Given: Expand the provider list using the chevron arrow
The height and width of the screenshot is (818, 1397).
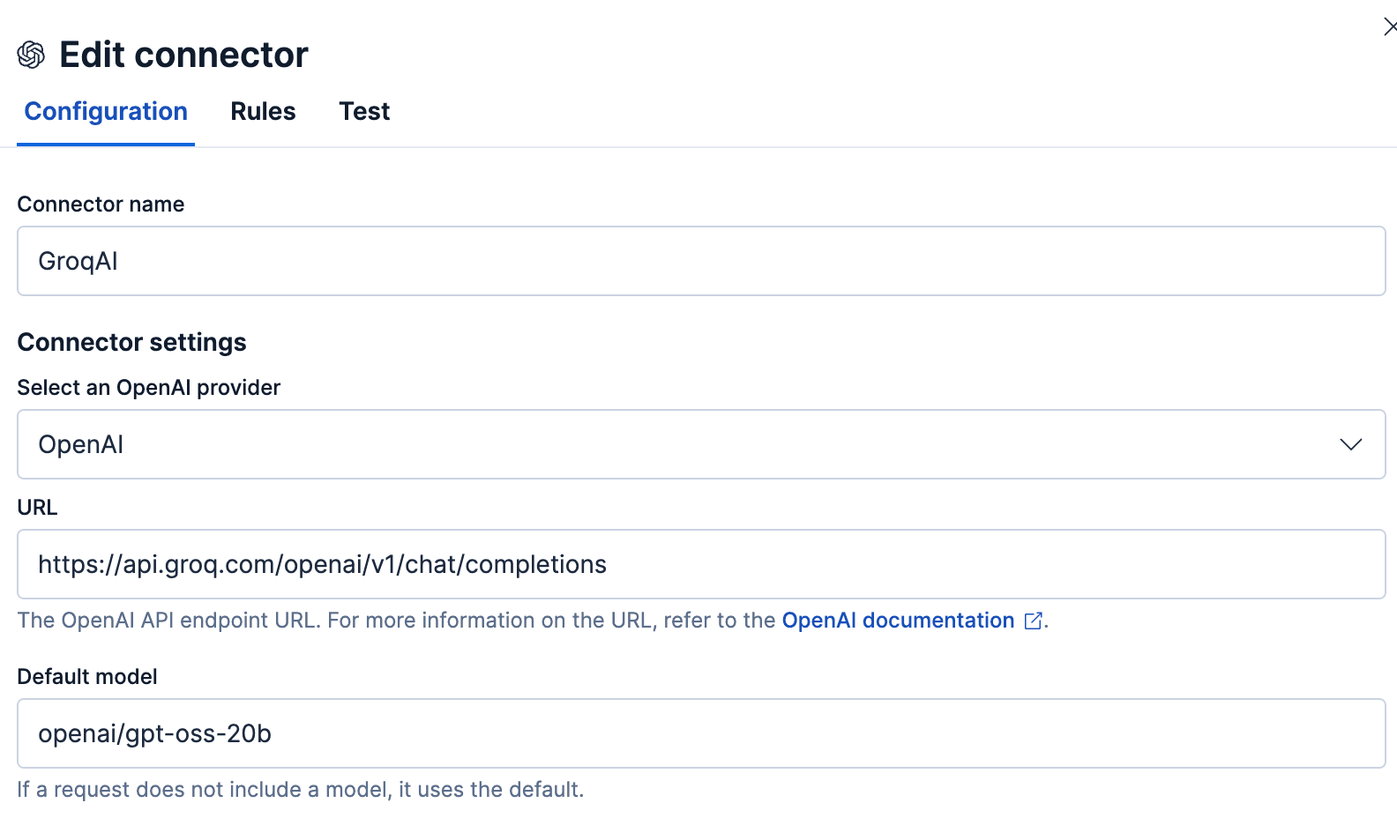Looking at the screenshot, I should 1350,444.
